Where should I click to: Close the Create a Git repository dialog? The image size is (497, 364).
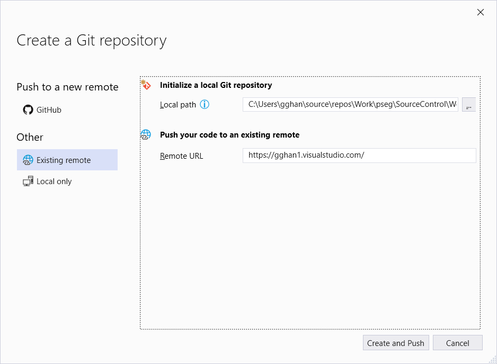click(481, 12)
